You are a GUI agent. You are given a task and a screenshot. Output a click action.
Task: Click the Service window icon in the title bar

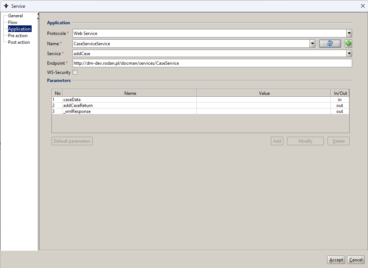(x=6, y=6)
